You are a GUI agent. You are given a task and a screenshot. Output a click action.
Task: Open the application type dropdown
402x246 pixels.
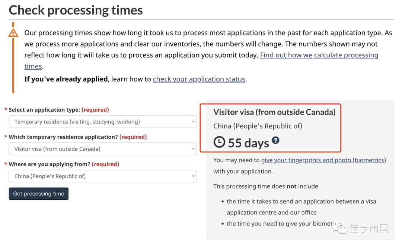[x=103, y=122]
